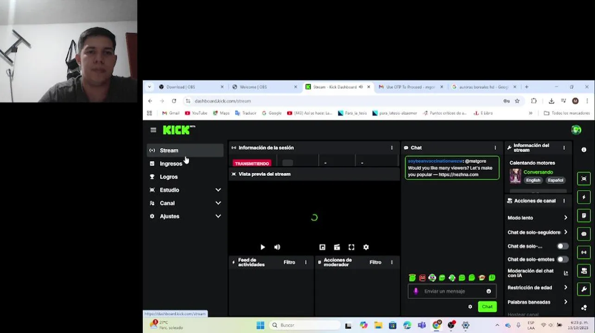This screenshot has height=333, width=595.
Task: Open Filtro for Acciones de moderador
Action: click(x=375, y=262)
